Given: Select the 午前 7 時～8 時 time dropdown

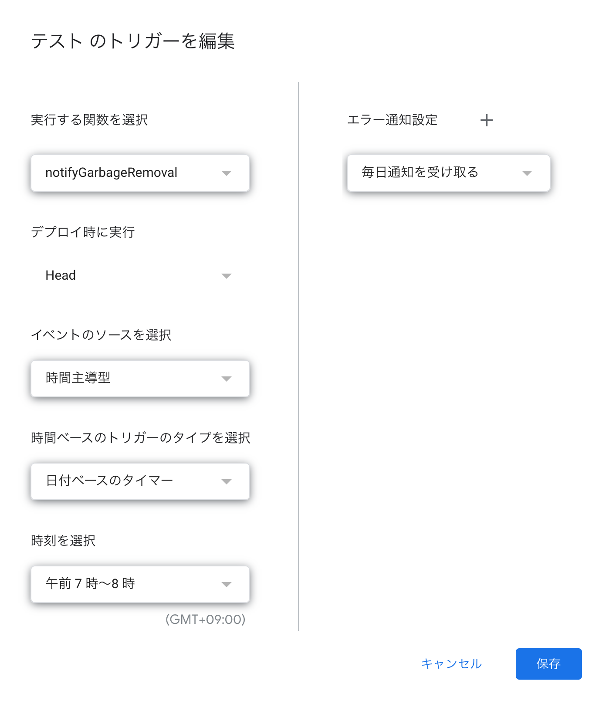Looking at the screenshot, I should [131, 584].
